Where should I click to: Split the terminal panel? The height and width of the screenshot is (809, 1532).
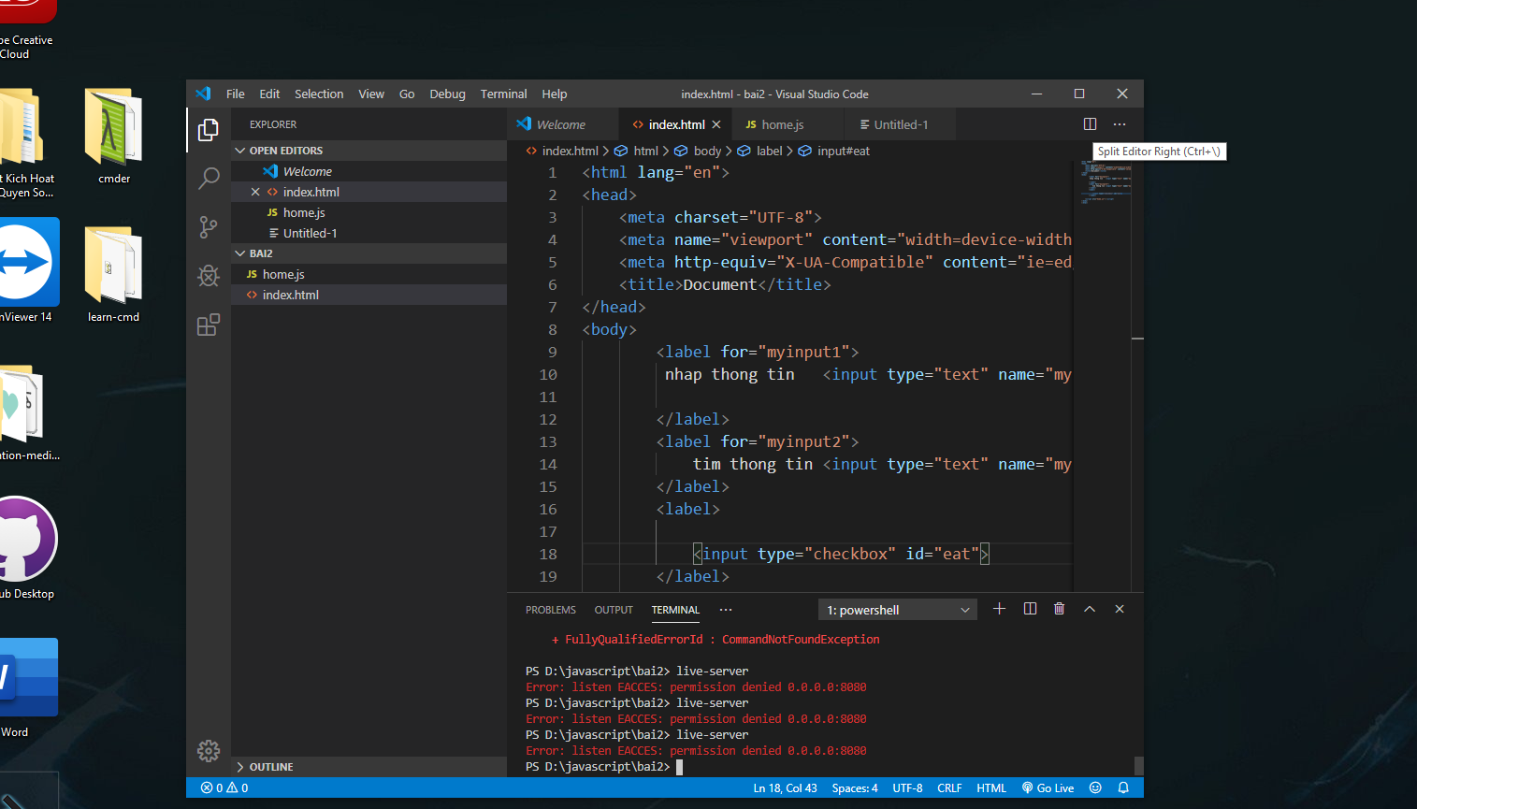pos(1030,609)
